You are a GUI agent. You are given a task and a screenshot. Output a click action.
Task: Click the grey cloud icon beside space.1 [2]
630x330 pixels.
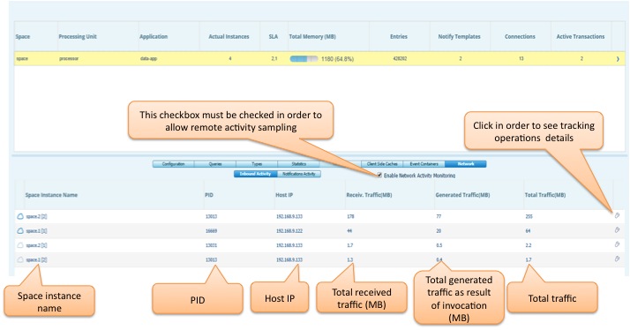pyautogui.click(x=20, y=259)
